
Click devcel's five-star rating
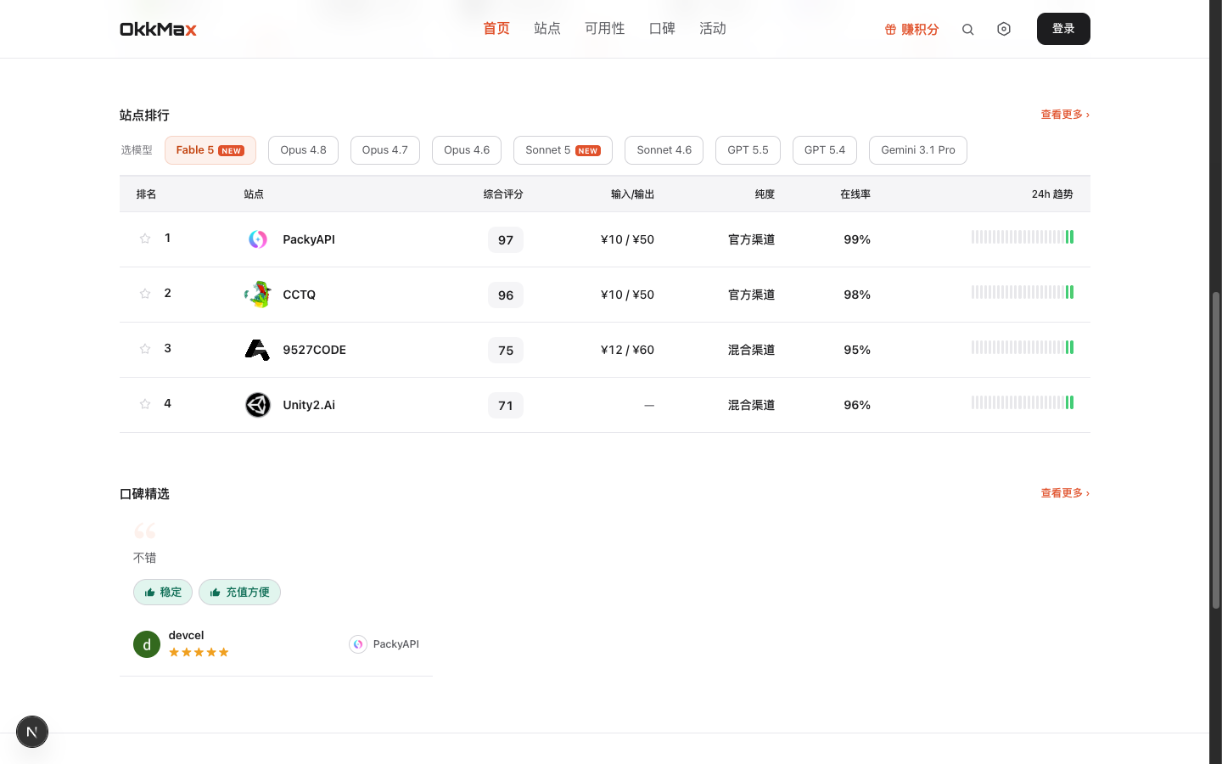coord(199,652)
